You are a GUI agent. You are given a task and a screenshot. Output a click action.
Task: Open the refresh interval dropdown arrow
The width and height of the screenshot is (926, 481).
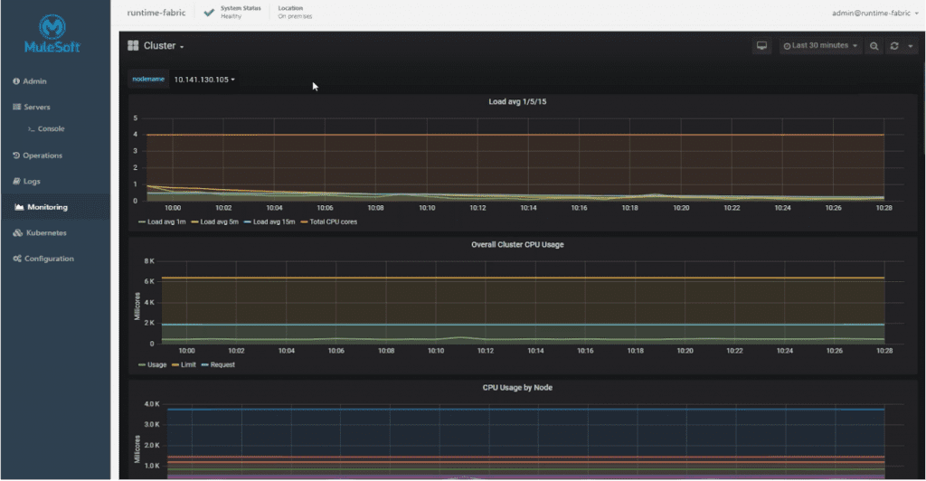(x=910, y=46)
